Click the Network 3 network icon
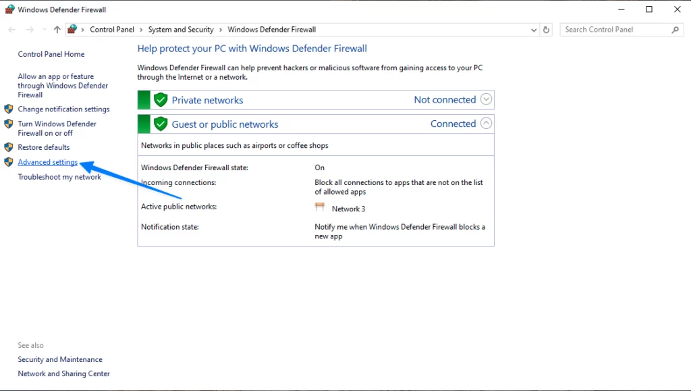This screenshot has width=691, height=391. pos(320,207)
